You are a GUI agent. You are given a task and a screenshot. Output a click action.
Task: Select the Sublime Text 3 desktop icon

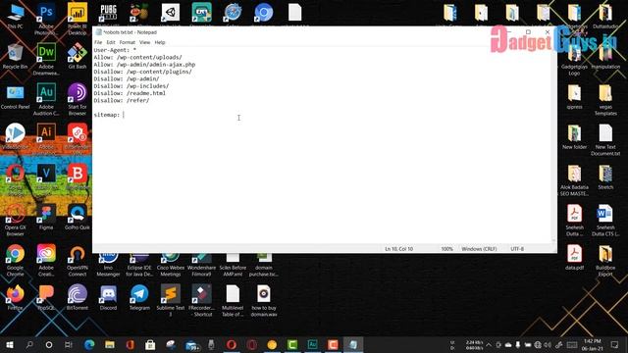[171, 300]
